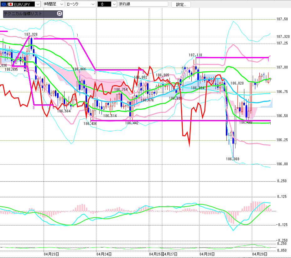Click the 186.436 swing low label
The image size is (291, 258).
(x=90, y=123)
